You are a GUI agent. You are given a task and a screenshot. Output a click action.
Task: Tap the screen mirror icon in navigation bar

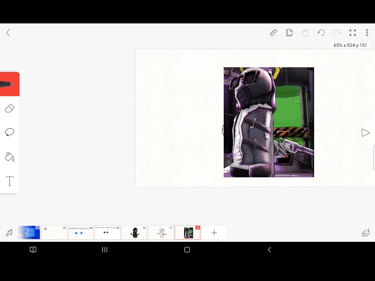coord(33,250)
